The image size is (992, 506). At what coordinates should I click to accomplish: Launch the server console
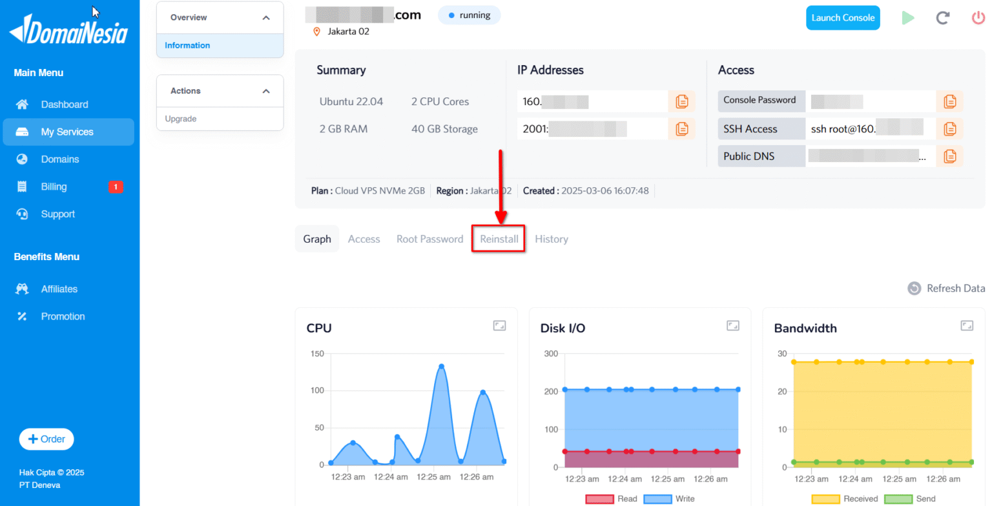842,17
